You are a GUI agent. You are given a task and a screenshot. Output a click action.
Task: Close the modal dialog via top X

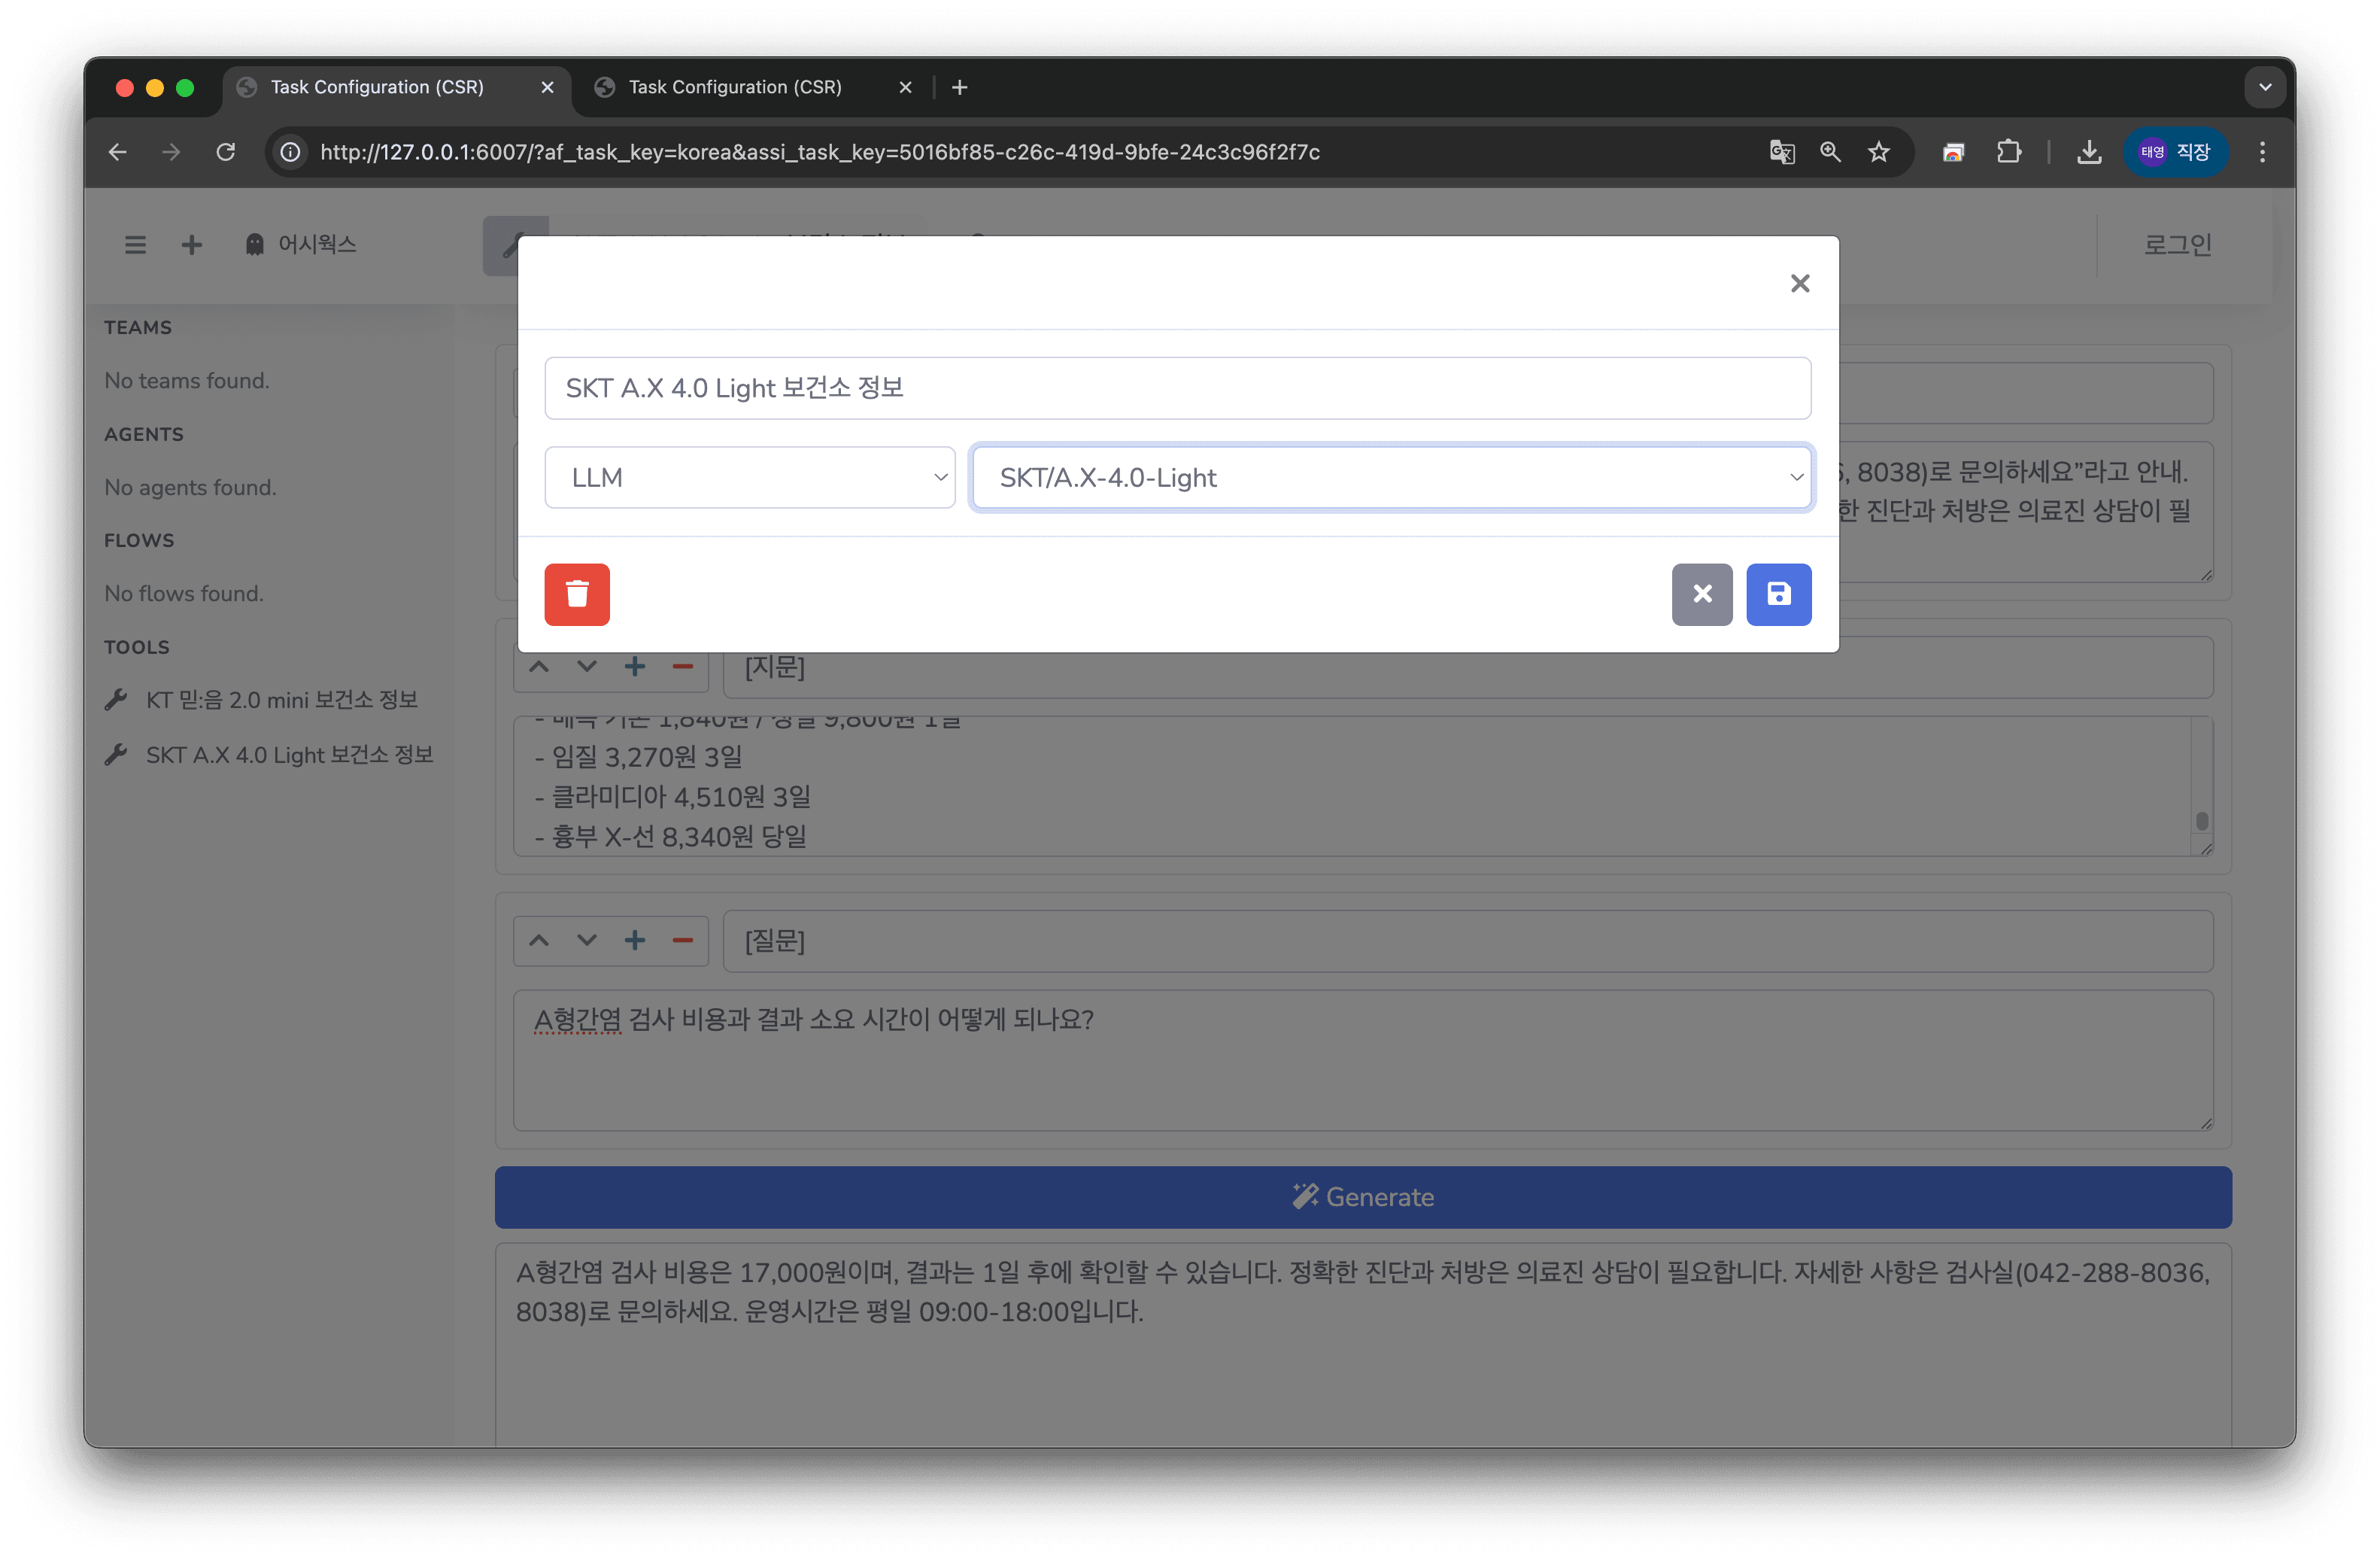point(1800,284)
